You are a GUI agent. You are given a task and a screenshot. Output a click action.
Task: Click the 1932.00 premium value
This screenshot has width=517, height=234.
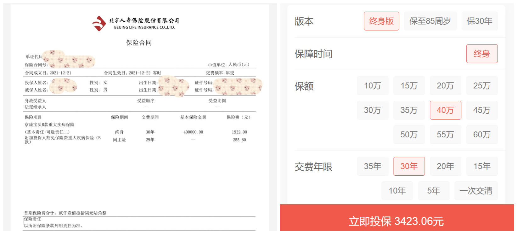tap(239, 132)
